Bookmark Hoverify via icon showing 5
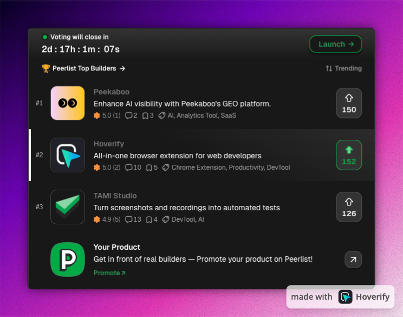The height and width of the screenshot is (317, 403). [x=149, y=167]
